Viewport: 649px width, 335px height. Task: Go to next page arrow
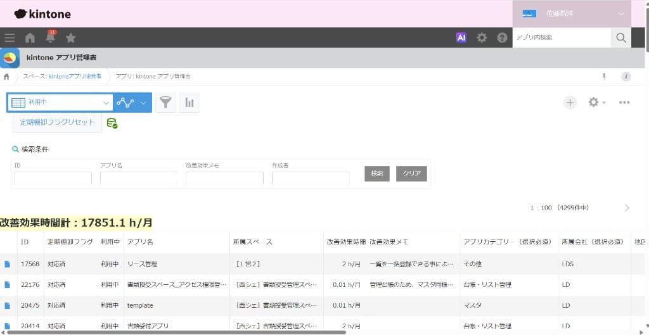[x=627, y=208]
